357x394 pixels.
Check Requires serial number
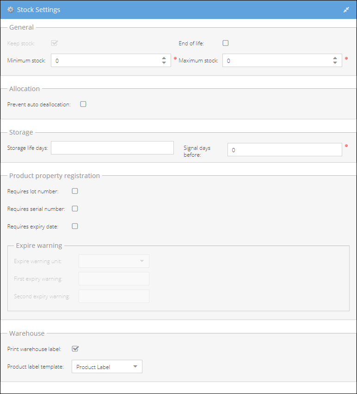tap(75, 209)
